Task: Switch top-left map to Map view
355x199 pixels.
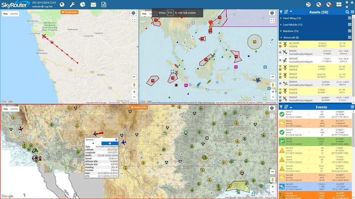Action: pyautogui.click(x=5, y=14)
